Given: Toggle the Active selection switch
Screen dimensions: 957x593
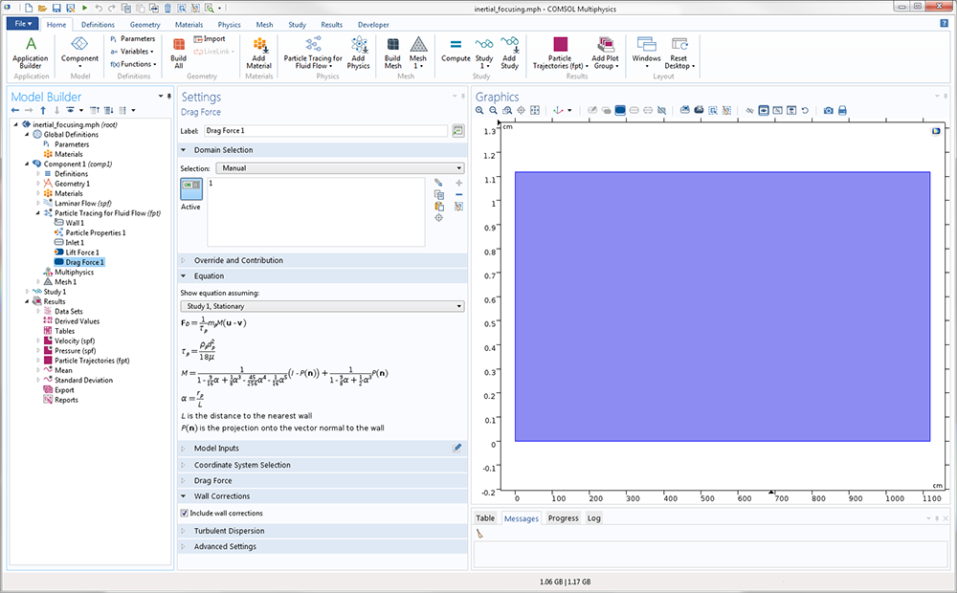Looking at the screenshot, I should point(190,189).
